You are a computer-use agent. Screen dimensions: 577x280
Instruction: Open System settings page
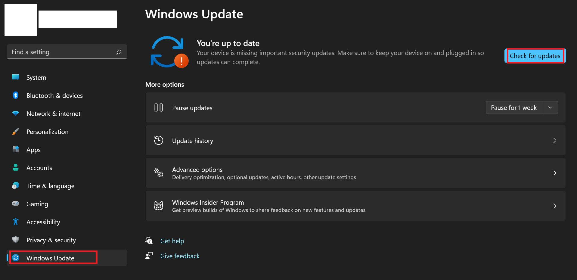pyautogui.click(x=67, y=77)
